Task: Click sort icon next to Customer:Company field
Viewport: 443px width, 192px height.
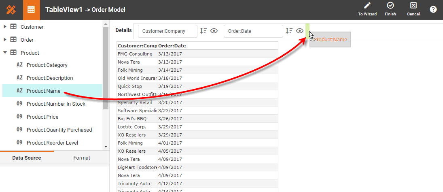Action: tap(203, 31)
